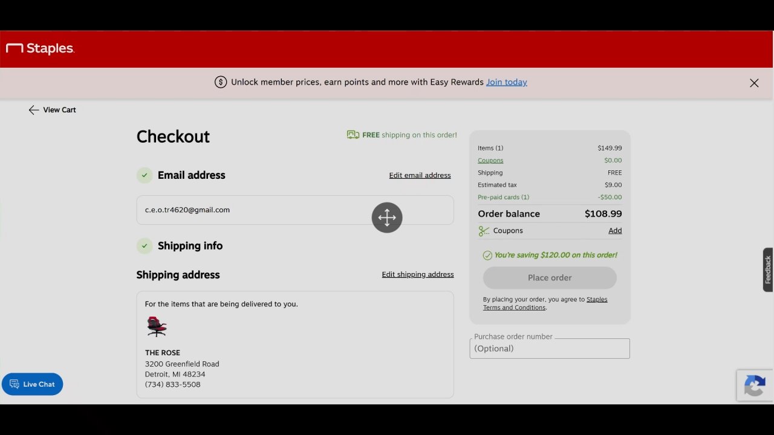This screenshot has width=774, height=435.
Task: Click the email address field
Action: 295,210
